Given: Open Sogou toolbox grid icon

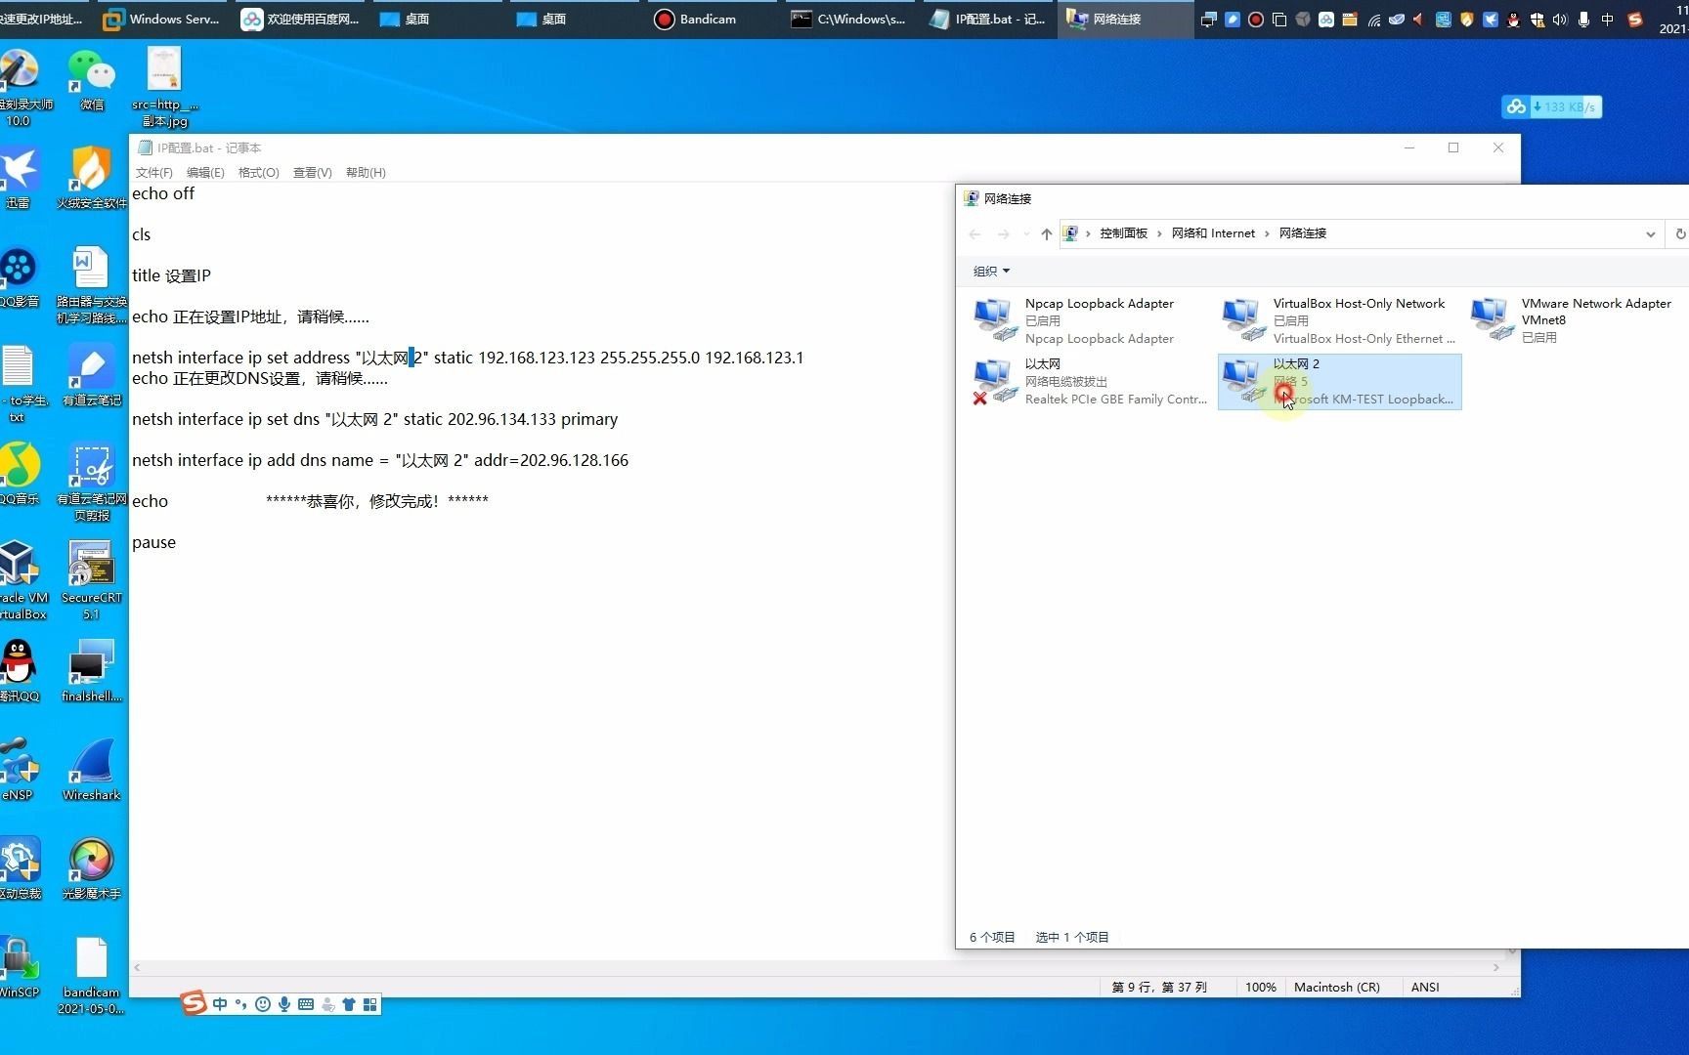Looking at the screenshot, I should tap(369, 1004).
